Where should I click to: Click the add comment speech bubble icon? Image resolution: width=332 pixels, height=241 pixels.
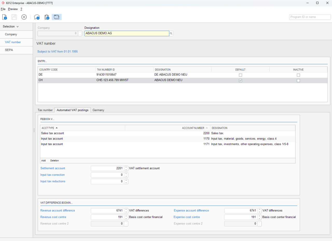37,17
